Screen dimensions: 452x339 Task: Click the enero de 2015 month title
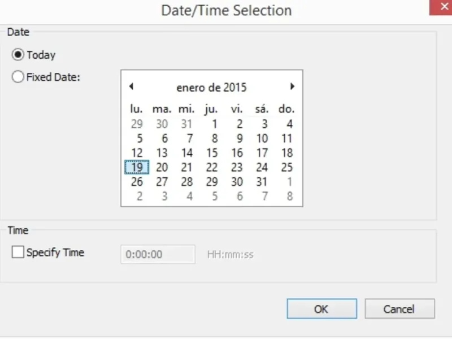[x=211, y=88]
